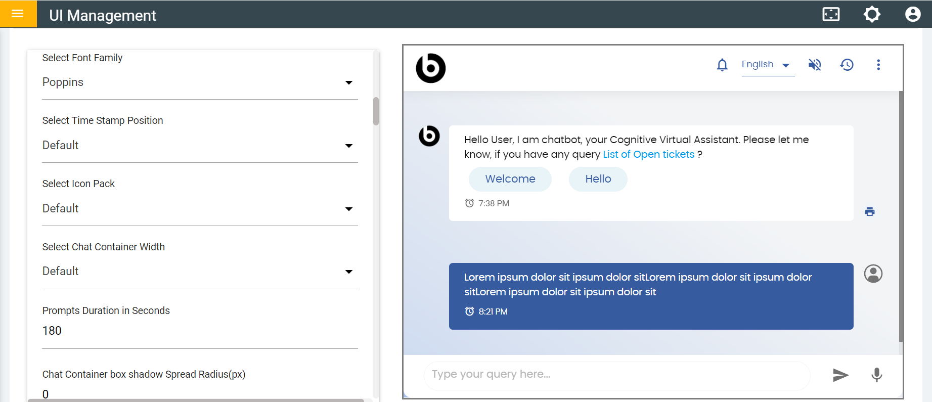Click the Welcome suggestion button
Image resolution: width=932 pixels, height=402 pixels.
[x=510, y=179]
